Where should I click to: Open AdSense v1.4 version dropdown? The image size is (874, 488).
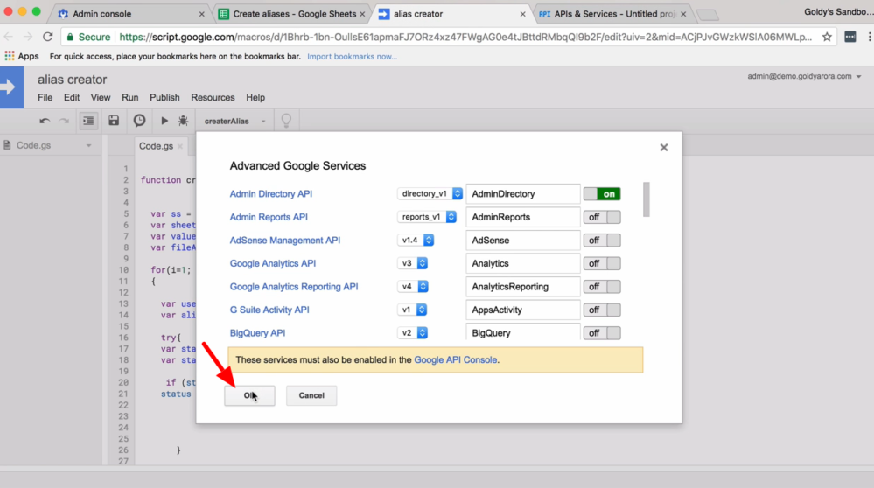[x=416, y=241]
